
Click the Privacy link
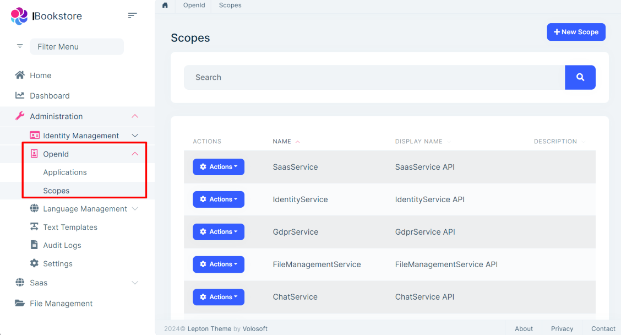coord(562,328)
